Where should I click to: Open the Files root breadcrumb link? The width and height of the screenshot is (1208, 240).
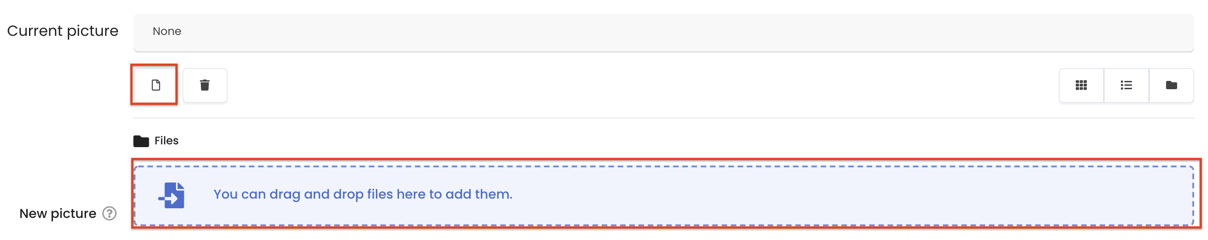pos(166,141)
